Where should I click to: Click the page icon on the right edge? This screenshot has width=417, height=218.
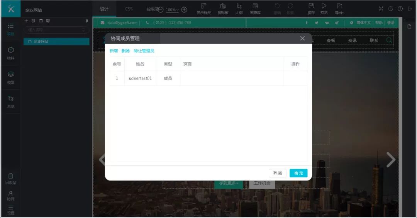point(409,26)
